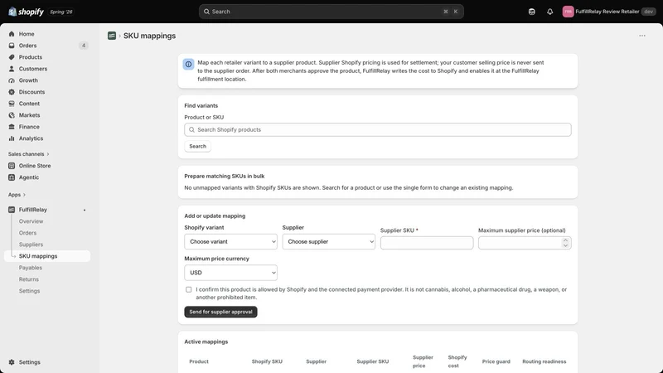663x373 pixels.
Task: Click the FulfillRelay breadcrumb icon beside SKU mappings
Action: click(112, 36)
